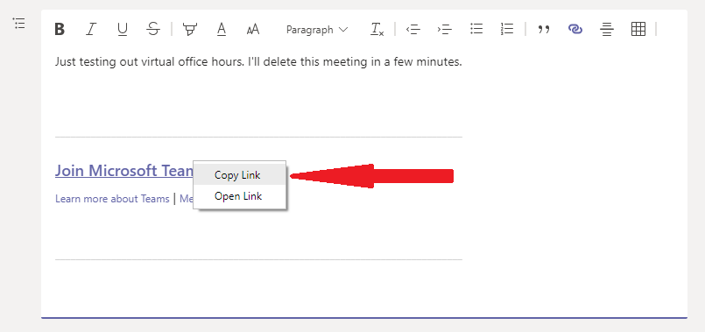
Task: Insert a horizontal rule
Action: 607,30
